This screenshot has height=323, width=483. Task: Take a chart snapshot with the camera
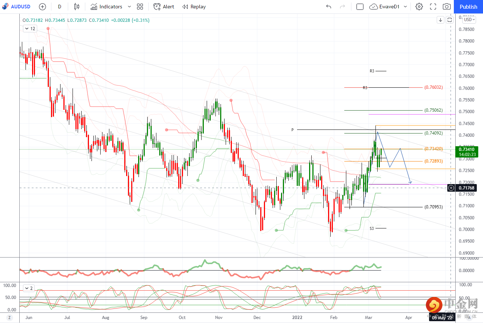447,7
